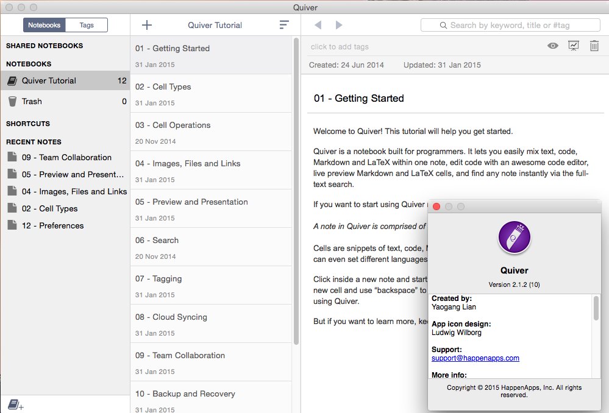Open the Trash notebook
This screenshot has height=413, width=609.
pos(65,101)
